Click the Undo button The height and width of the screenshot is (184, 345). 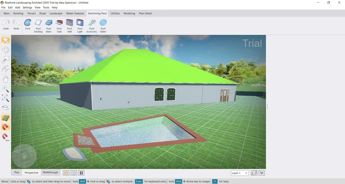(x=6, y=26)
